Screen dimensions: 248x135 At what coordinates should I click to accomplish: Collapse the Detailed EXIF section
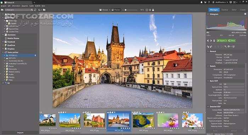[x=208, y=107]
